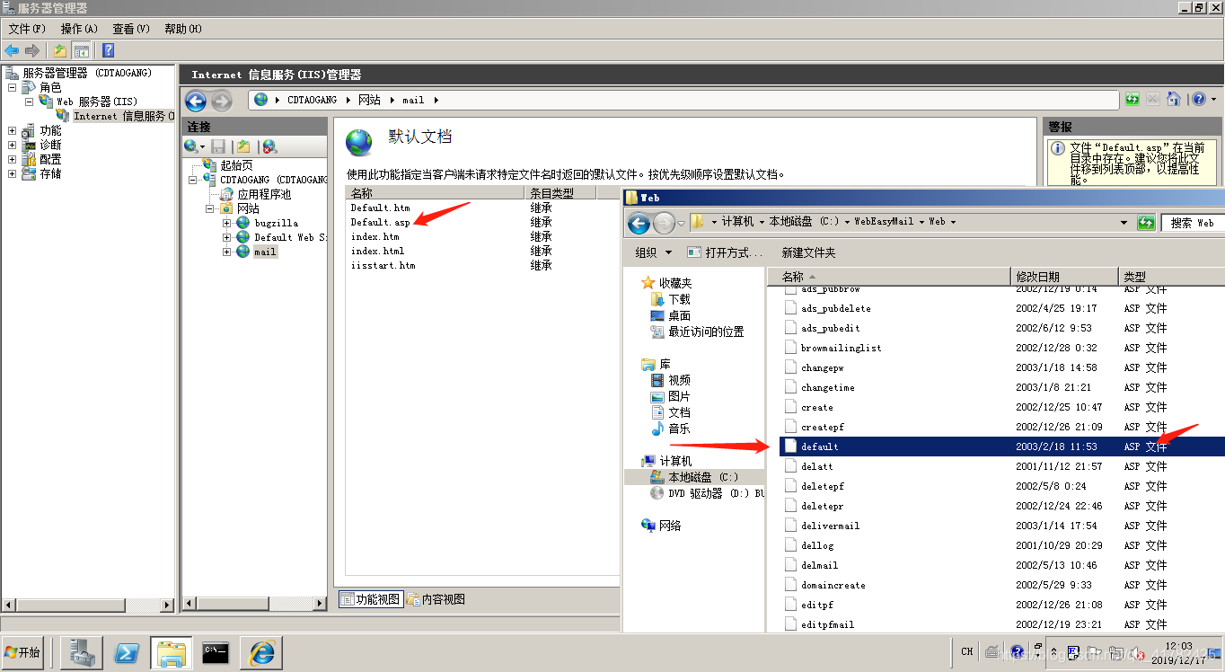The width and height of the screenshot is (1225, 672).
Task: Open Server Manager from the taskbar
Action: click(82, 653)
